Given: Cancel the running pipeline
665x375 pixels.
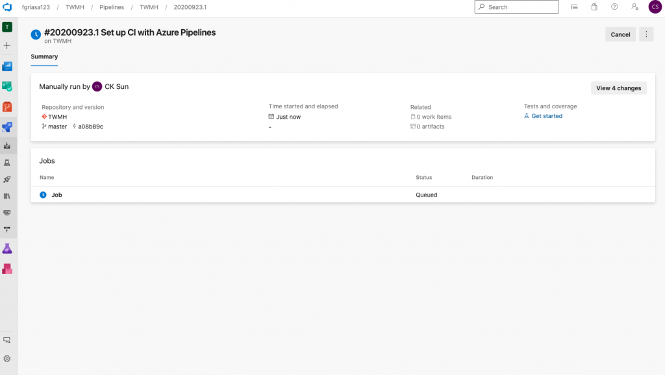Looking at the screenshot, I should [x=620, y=35].
